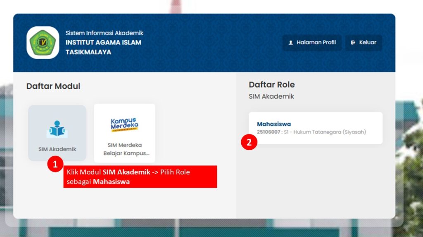This screenshot has width=423, height=237.
Task: Click the red step marker numbered 2
Action: [249, 142]
